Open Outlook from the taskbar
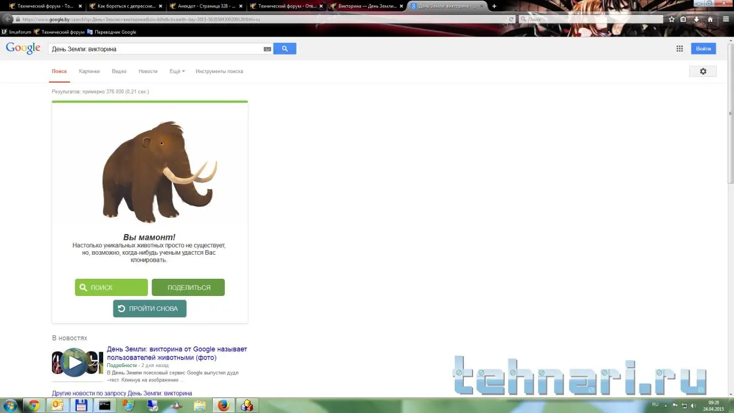Viewport: 734px width, 413px height. [57, 406]
